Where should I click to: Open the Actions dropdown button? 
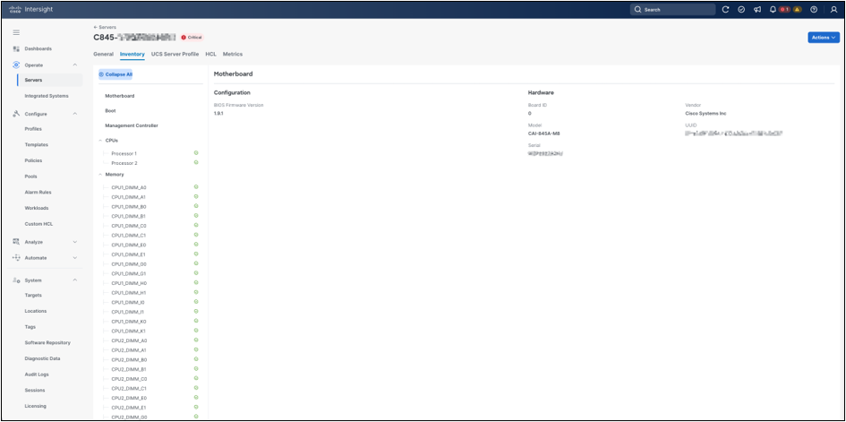tap(824, 38)
